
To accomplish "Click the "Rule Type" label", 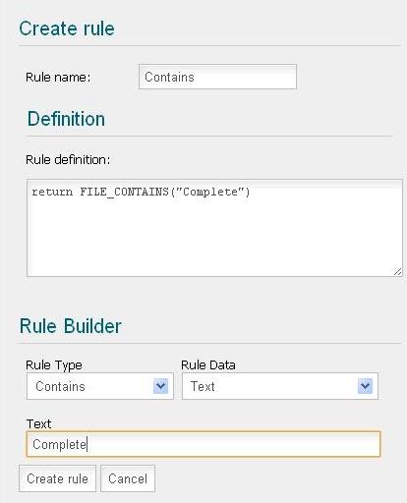I will click(54, 365).
